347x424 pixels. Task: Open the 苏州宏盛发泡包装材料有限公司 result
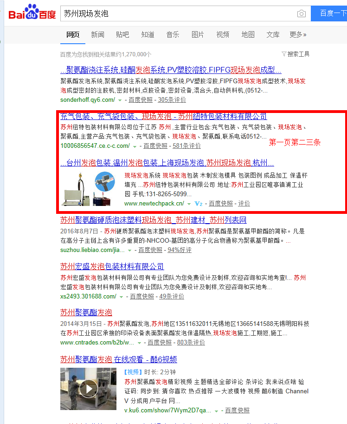(x=112, y=266)
